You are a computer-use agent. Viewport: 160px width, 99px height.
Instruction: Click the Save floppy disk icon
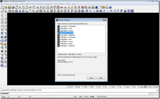point(10,7)
